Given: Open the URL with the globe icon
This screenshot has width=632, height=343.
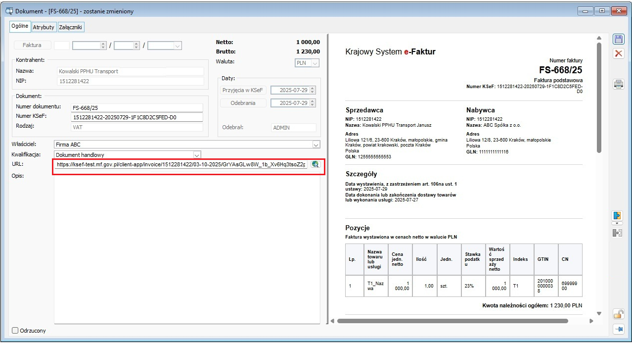Looking at the screenshot, I should pos(315,165).
